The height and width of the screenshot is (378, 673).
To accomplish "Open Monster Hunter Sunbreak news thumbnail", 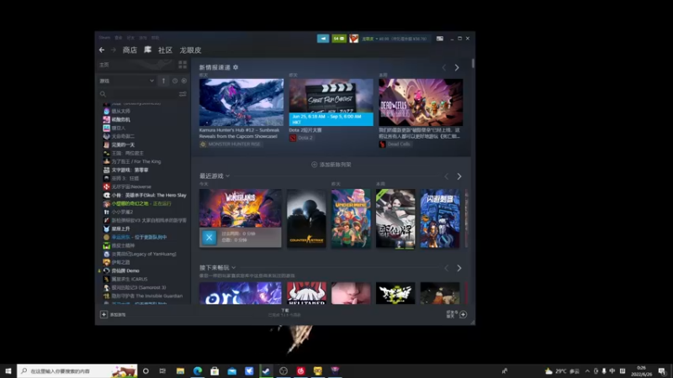I will pos(241,102).
